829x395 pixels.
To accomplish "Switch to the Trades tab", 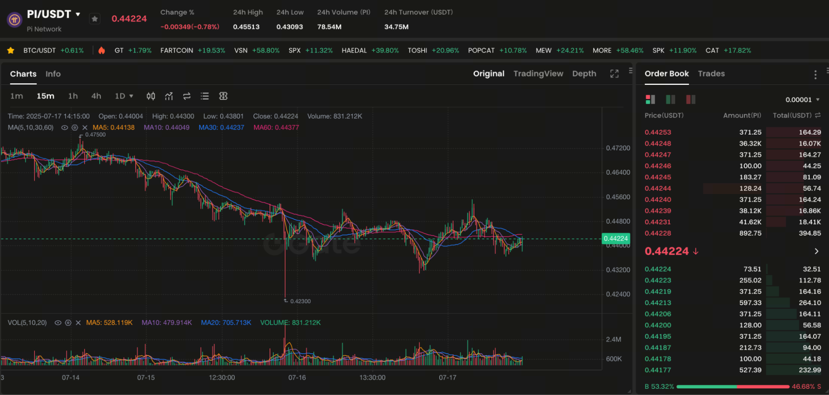I will point(711,74).
